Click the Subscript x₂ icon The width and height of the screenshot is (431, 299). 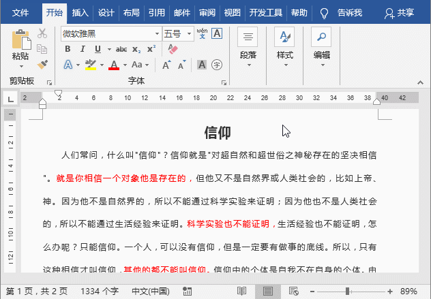pos(136,49)
